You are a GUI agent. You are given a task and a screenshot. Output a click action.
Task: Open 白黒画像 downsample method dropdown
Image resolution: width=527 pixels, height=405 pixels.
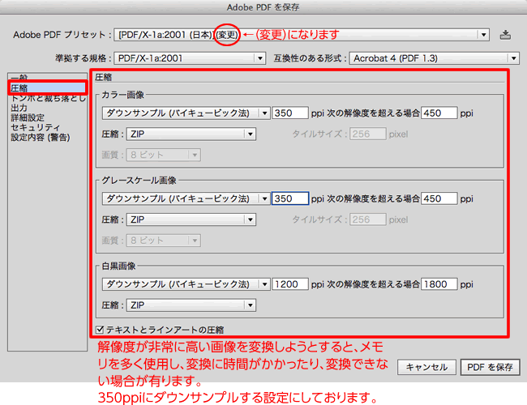click(186, 284)
